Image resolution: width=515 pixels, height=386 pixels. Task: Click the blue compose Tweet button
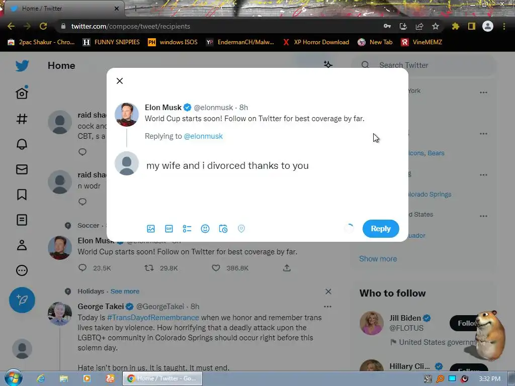22,300
